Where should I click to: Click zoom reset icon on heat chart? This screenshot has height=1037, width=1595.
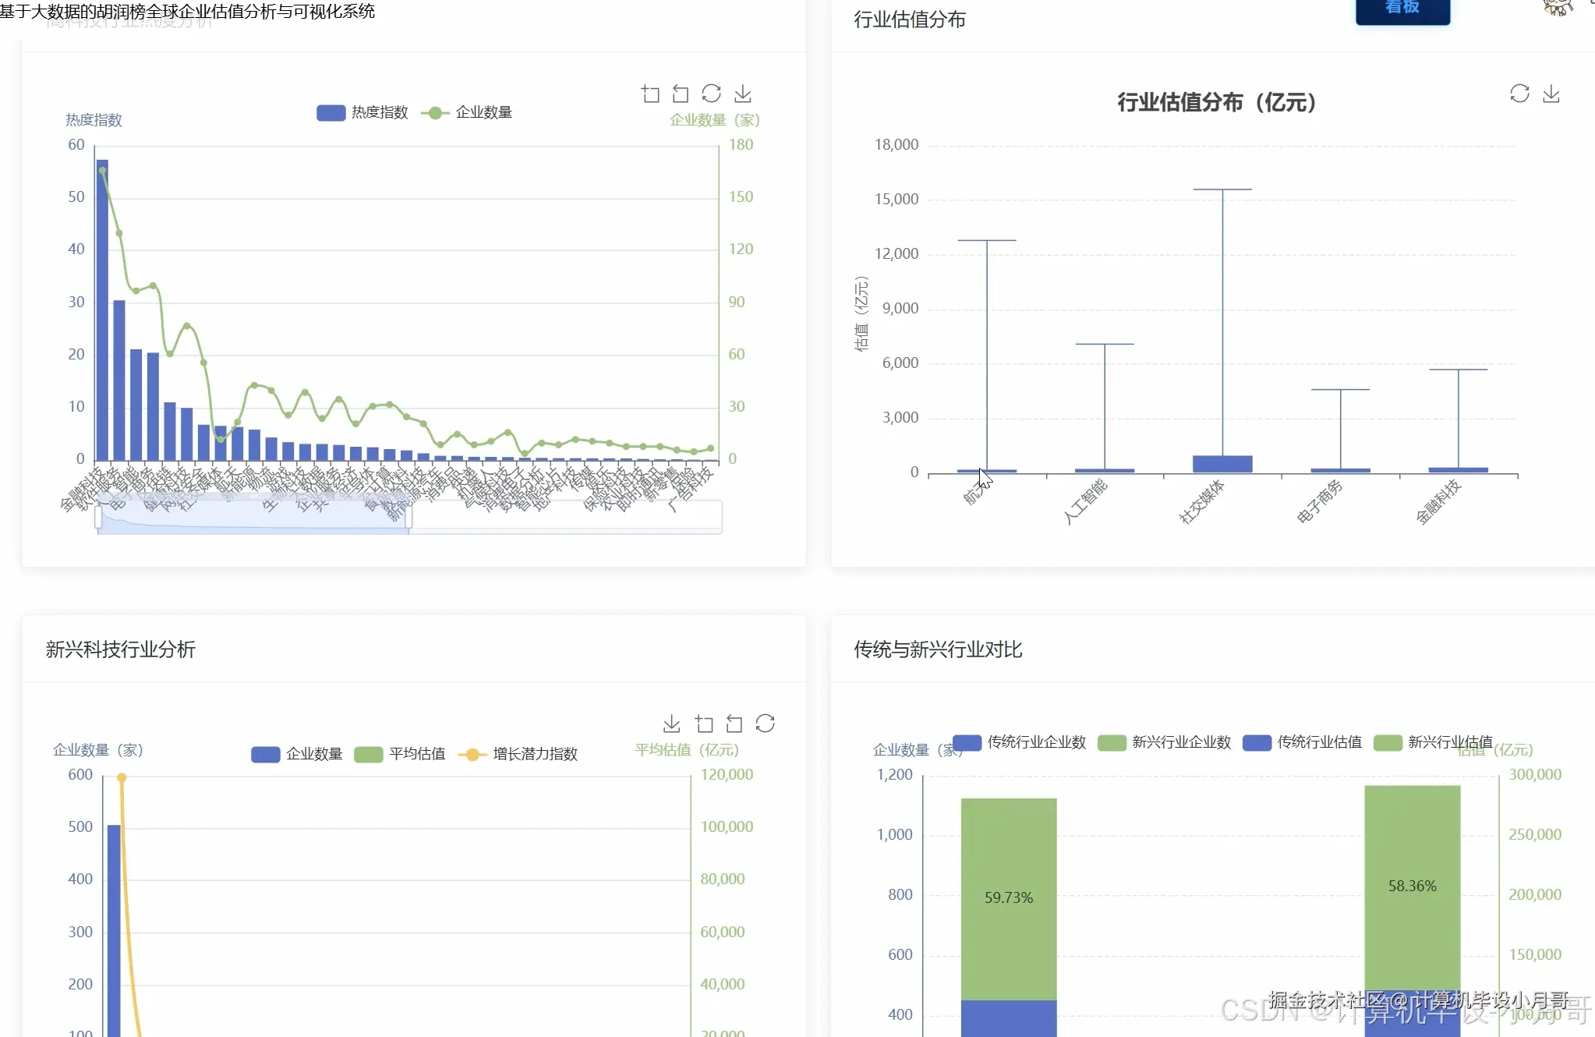681,94
